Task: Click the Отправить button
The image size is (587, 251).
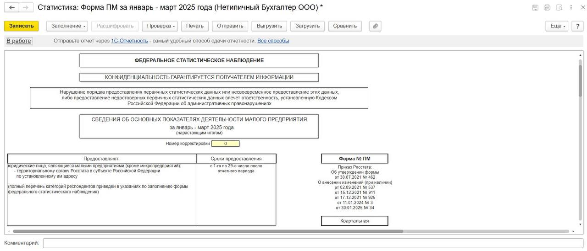Action: (230, 26)
